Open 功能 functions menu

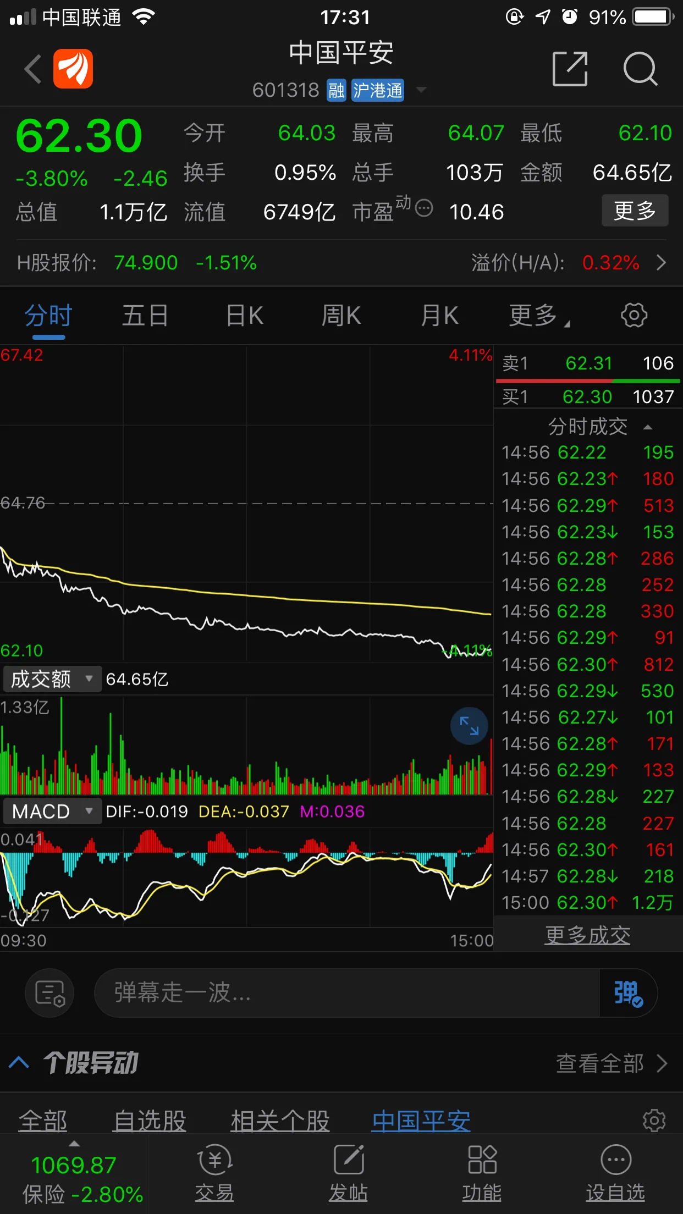(482, 1174)
